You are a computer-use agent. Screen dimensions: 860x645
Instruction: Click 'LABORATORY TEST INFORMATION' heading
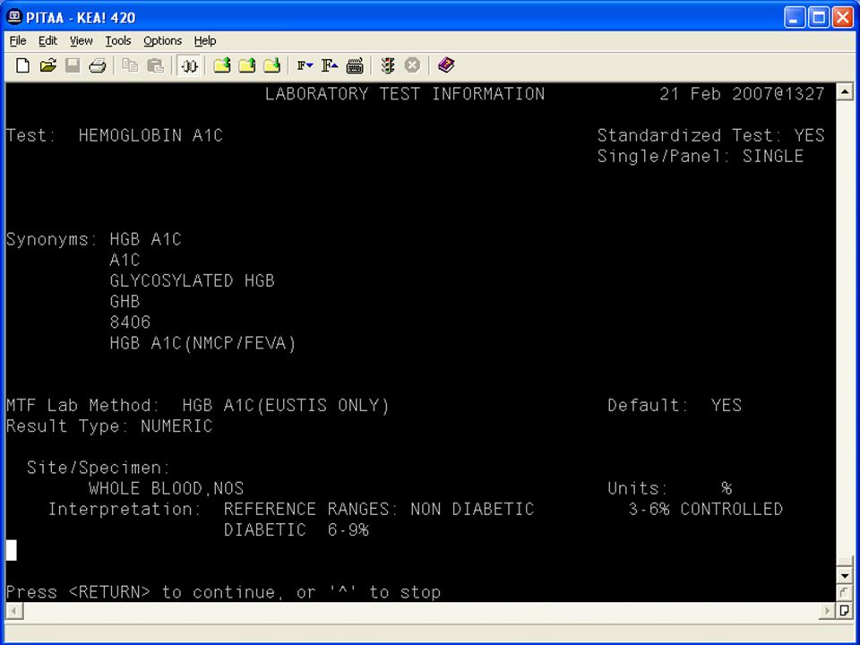click(405, 94)
